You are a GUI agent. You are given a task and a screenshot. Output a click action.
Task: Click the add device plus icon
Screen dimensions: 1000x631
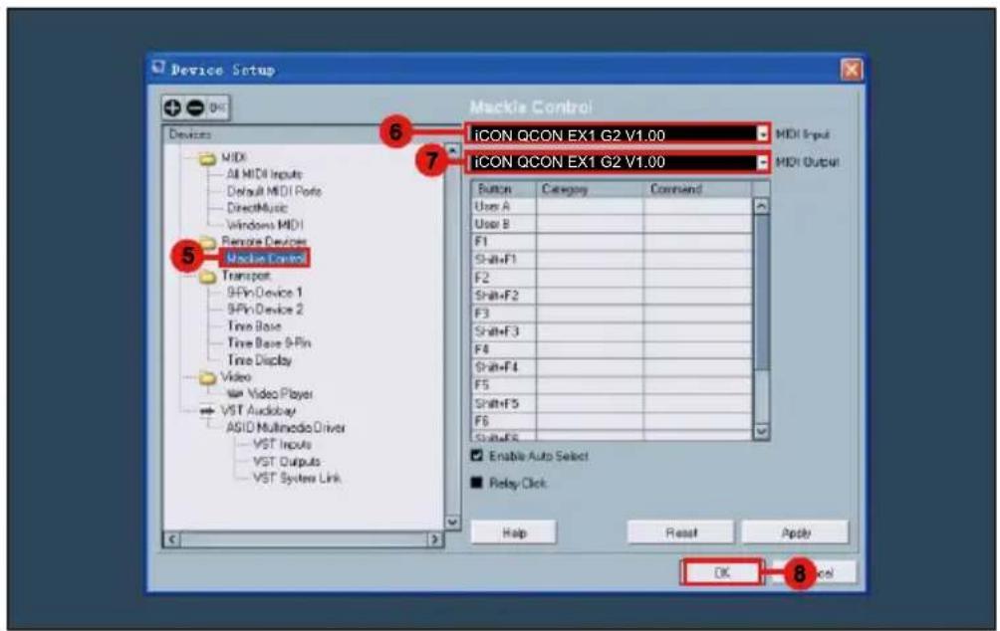click(x=173, y=107)
